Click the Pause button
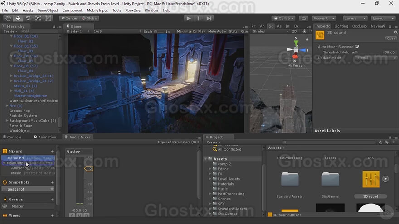 pos(199,18)
